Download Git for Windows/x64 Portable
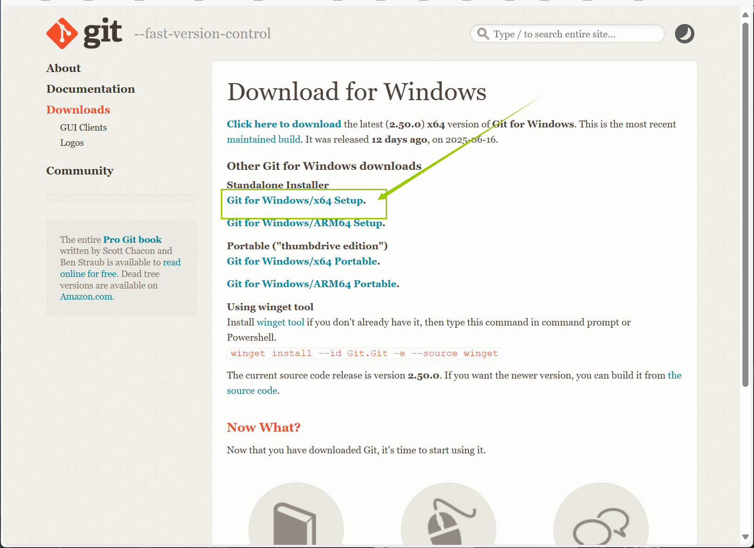The image size is (754, 548). pos(302,261)
